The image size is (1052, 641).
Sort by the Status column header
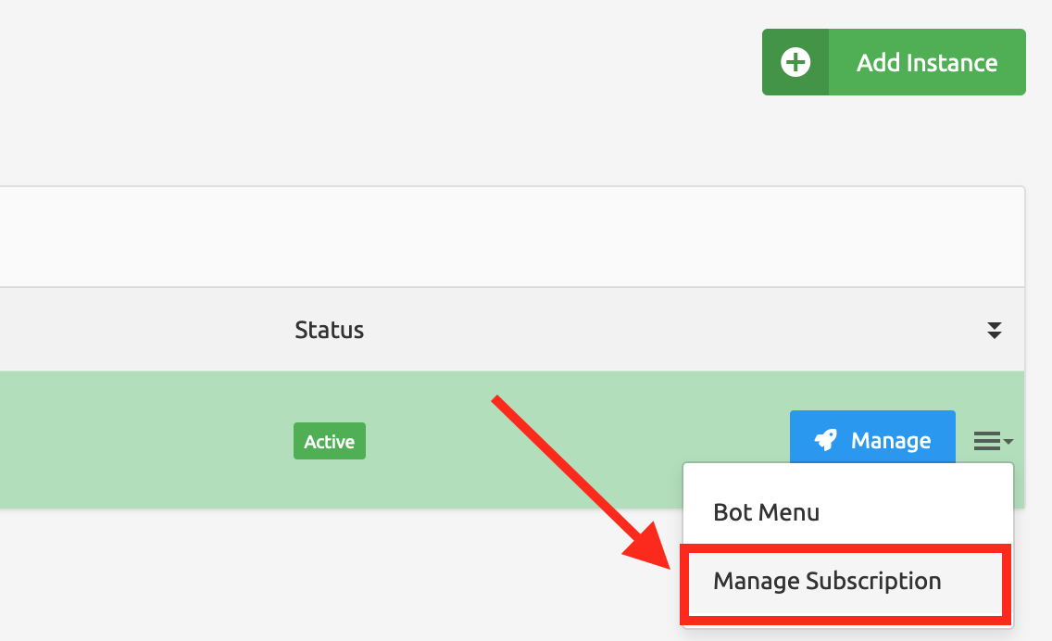coord(329,330)
